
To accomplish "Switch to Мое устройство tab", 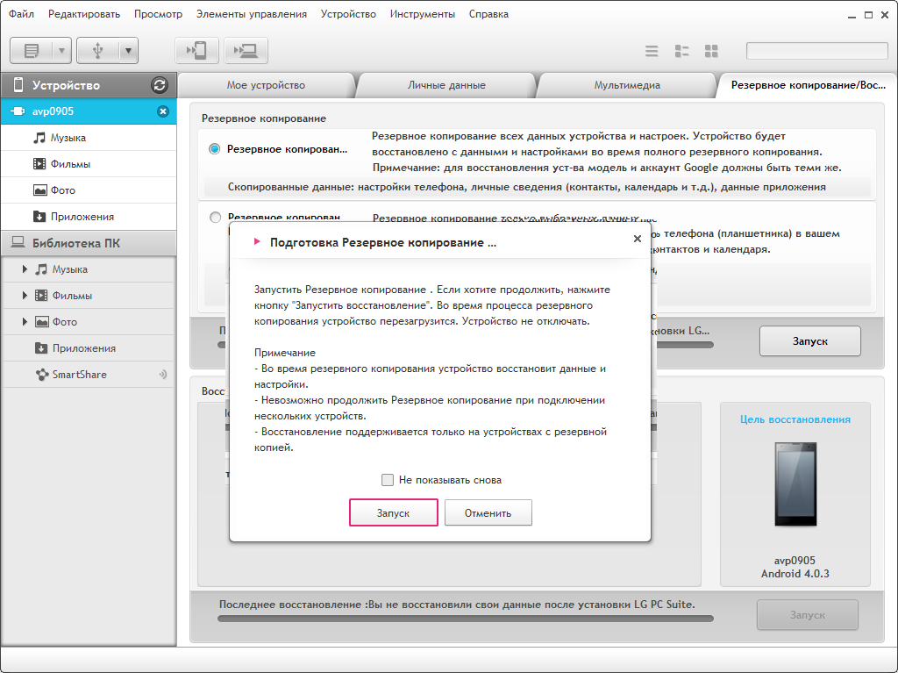I will pyautogui.click(x=266, y=85).
